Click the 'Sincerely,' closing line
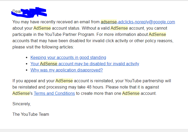The width and height of the screenshot is (188, 132). [21, 104]
